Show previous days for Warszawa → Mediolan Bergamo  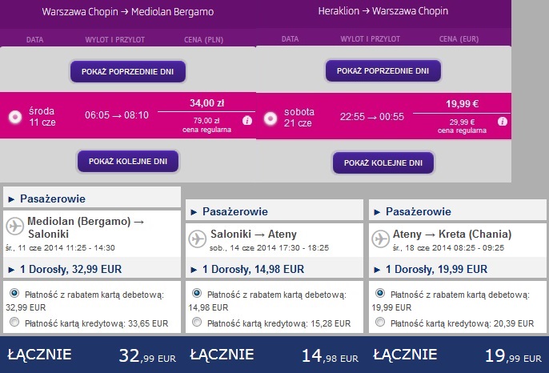128,71
